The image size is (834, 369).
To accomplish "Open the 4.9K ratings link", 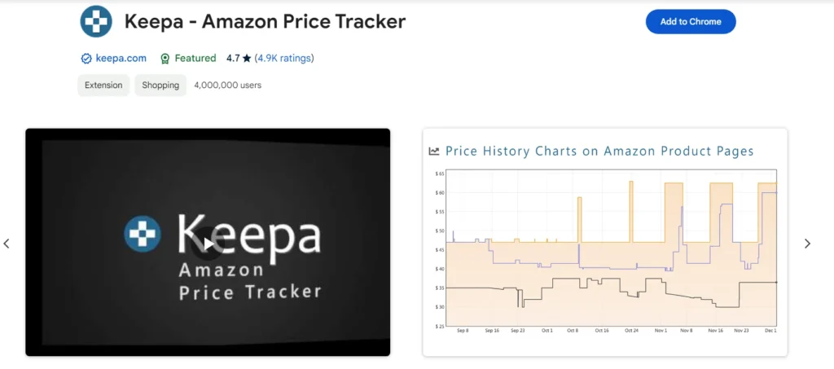I will (284, 59).
